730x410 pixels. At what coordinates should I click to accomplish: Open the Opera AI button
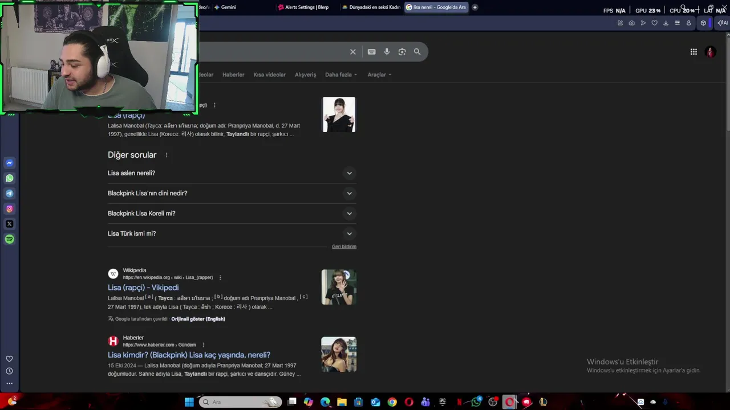(723, 23)
